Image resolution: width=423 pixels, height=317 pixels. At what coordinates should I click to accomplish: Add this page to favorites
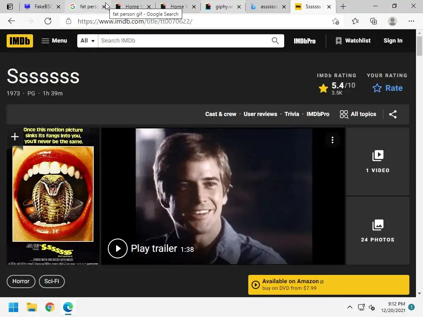coord(335,21)
